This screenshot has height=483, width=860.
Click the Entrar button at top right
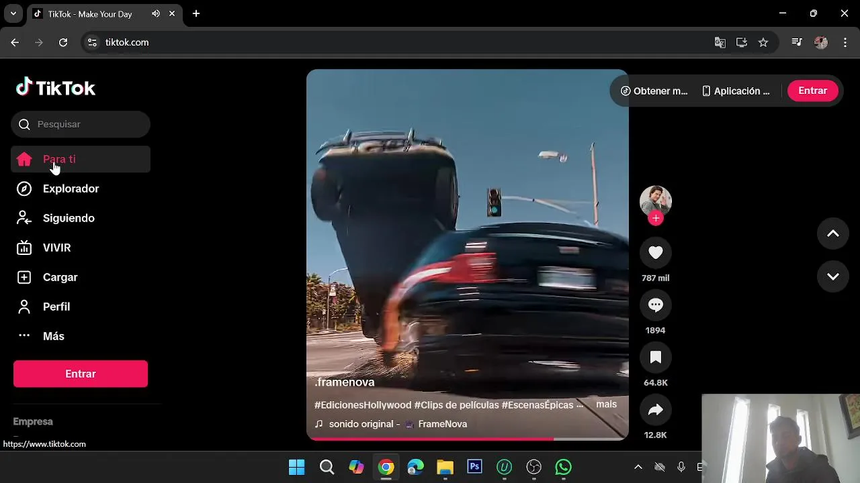pos(812,91)
